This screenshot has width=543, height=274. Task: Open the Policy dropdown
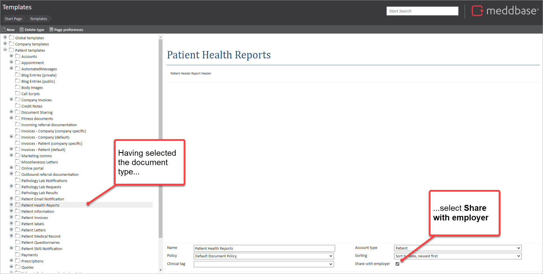click(264, 256)
